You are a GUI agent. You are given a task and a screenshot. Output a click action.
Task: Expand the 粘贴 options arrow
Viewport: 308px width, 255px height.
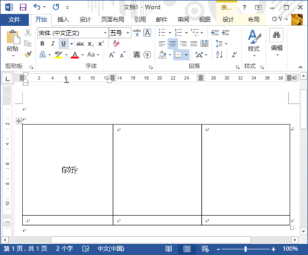pyautogui.click(x=13, y=55)
